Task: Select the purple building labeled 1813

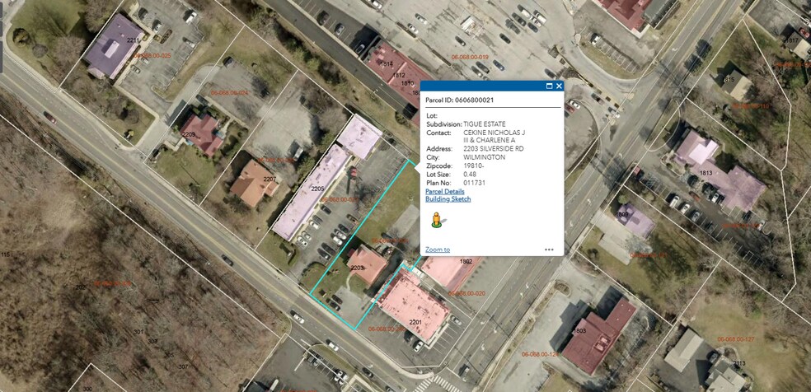Action: (x=719, y=170)
